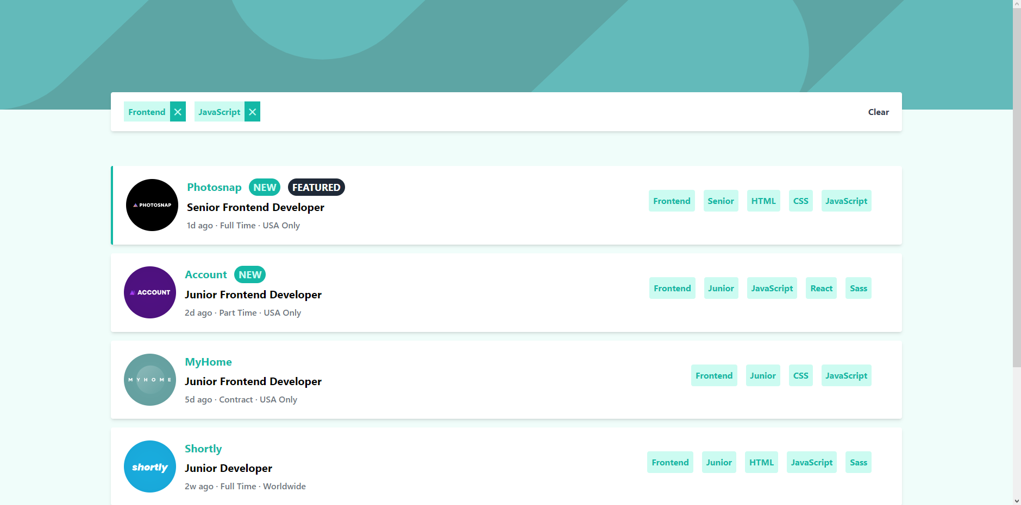This screenshot has width=1021, height=505.
Task: Add the CSS tag from MyHome listing
Action: point(800,375)
